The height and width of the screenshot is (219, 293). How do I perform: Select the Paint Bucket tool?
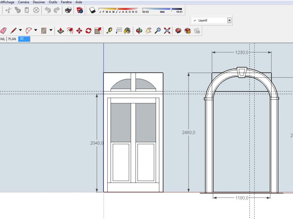point(127,31)
